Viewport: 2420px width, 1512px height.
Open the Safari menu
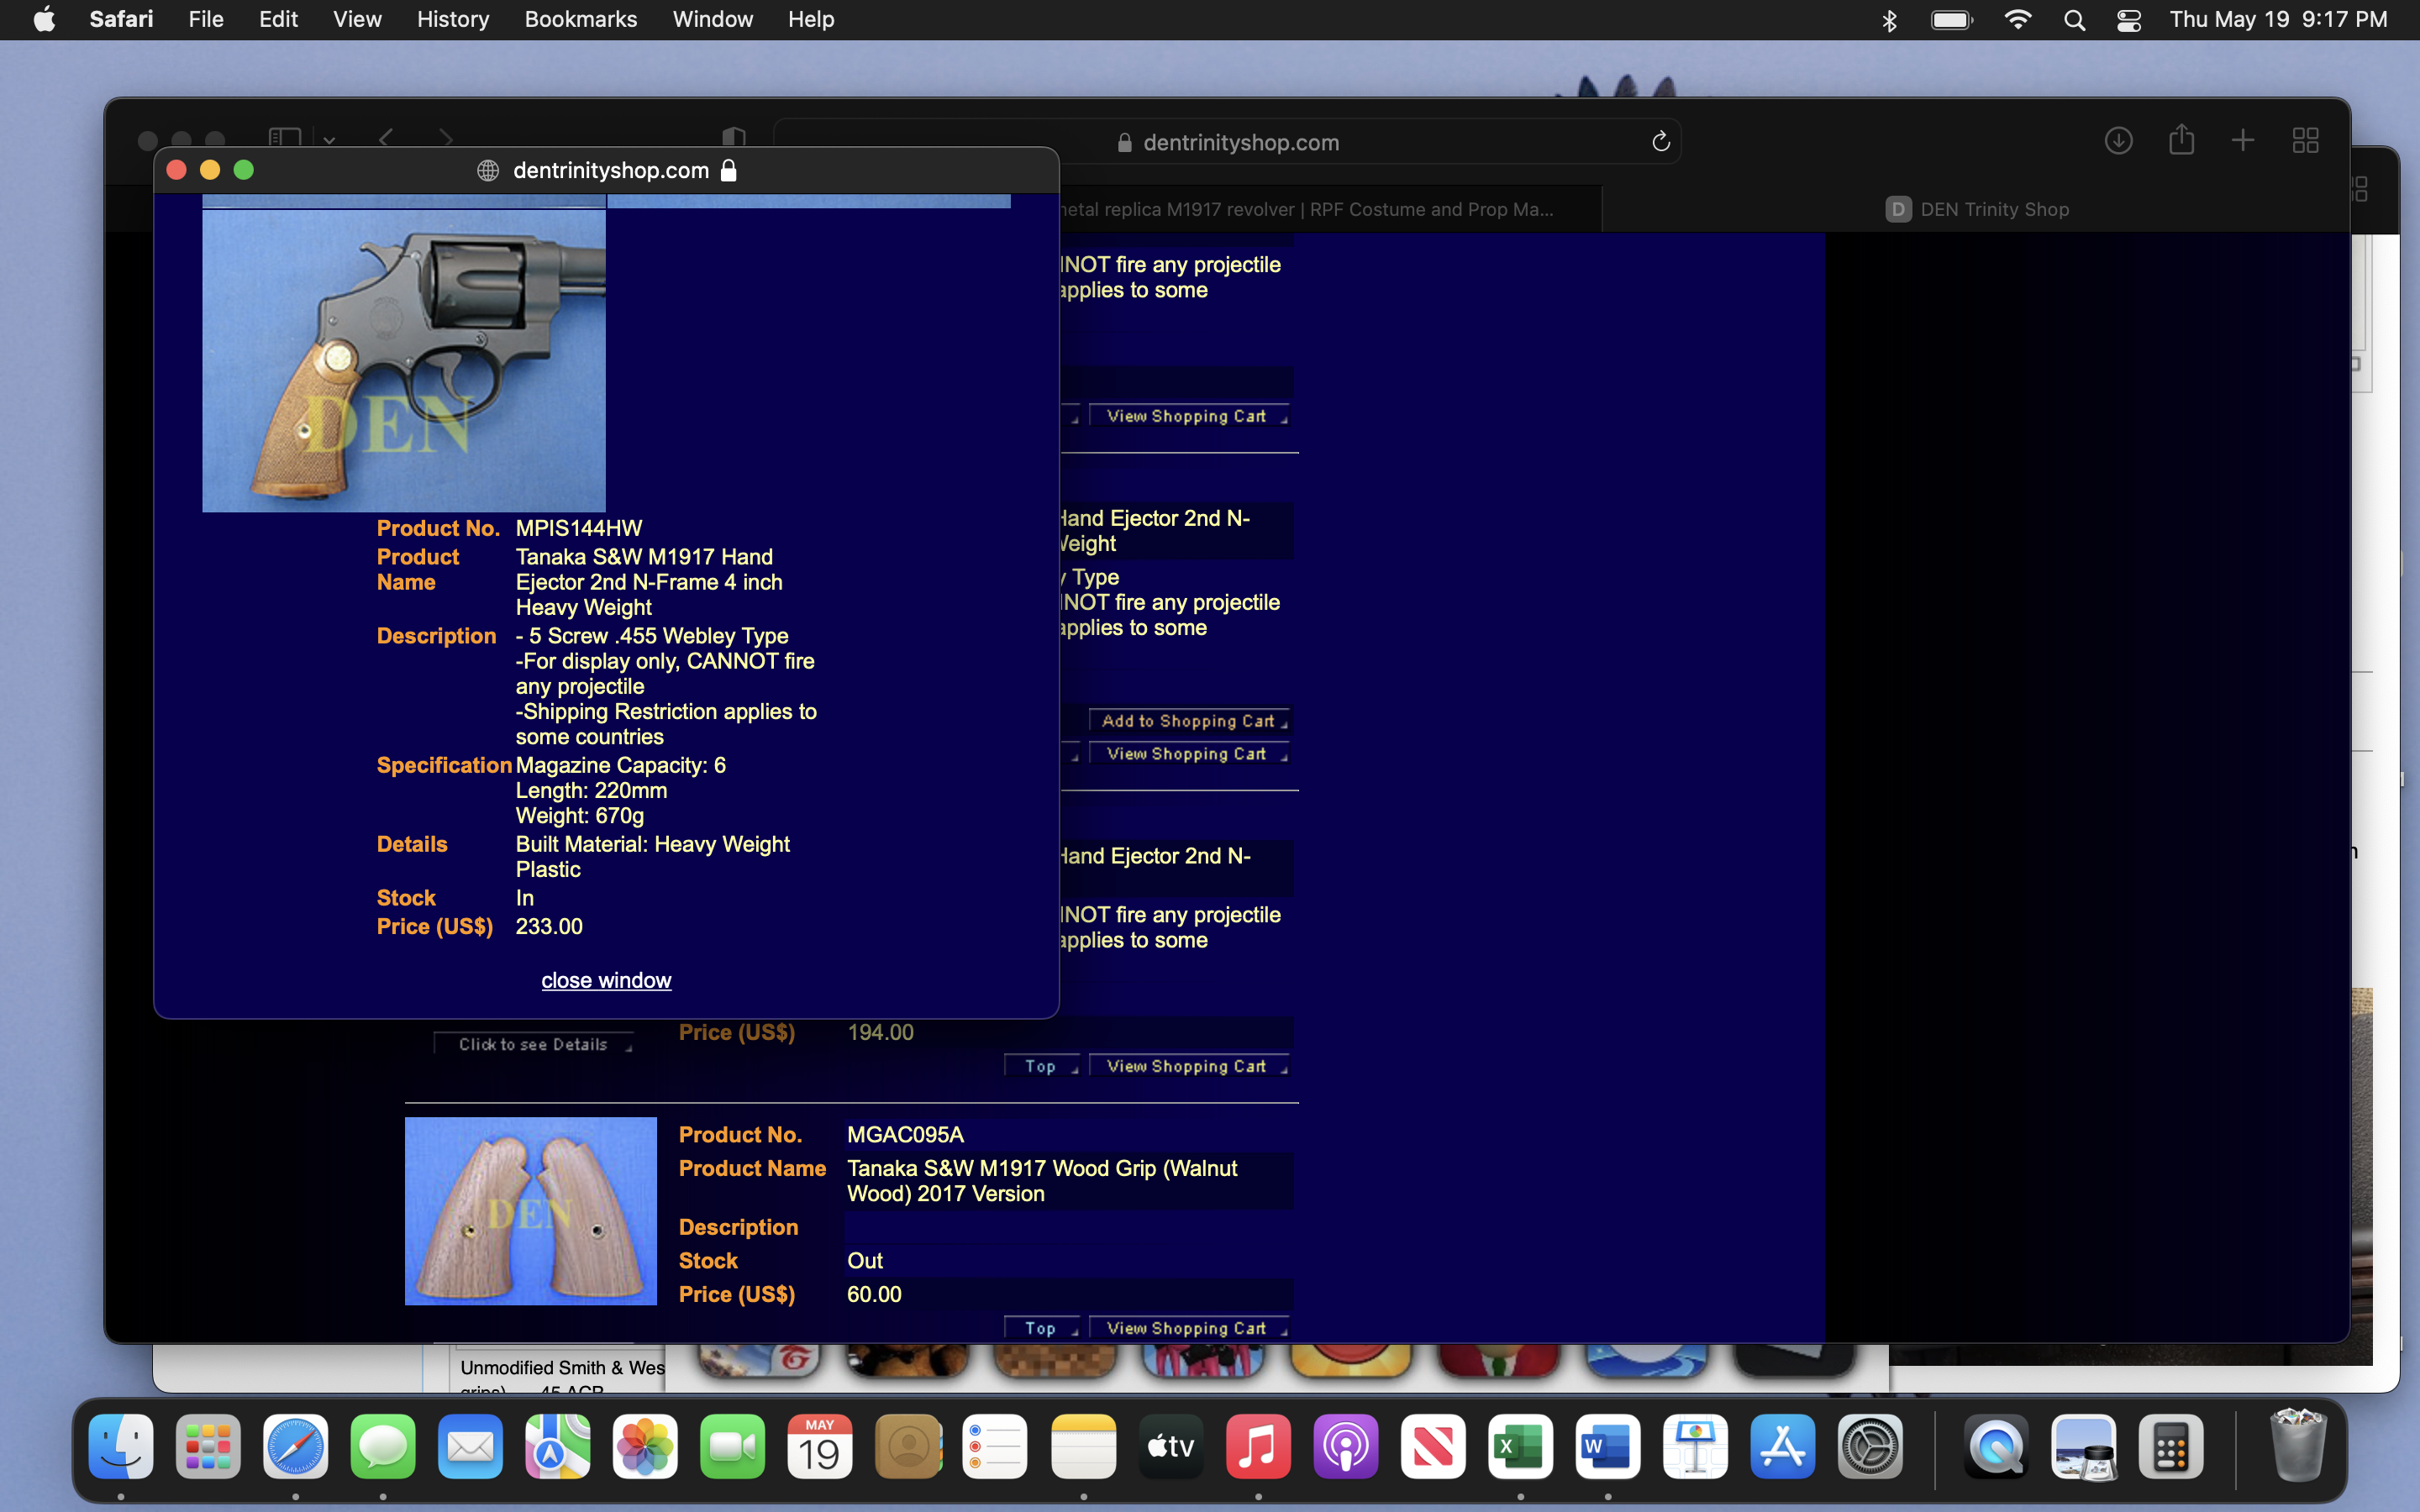(x=121, y=19)
